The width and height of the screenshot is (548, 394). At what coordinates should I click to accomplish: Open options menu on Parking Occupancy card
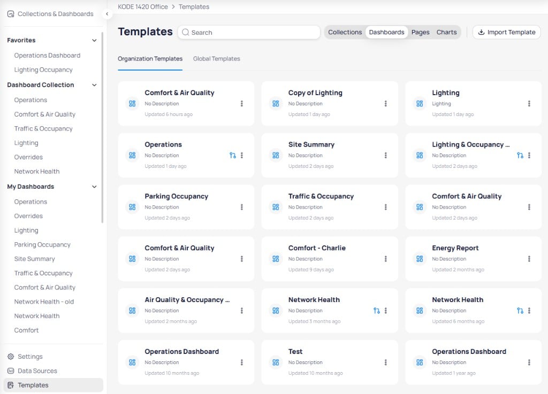point(241,207)
